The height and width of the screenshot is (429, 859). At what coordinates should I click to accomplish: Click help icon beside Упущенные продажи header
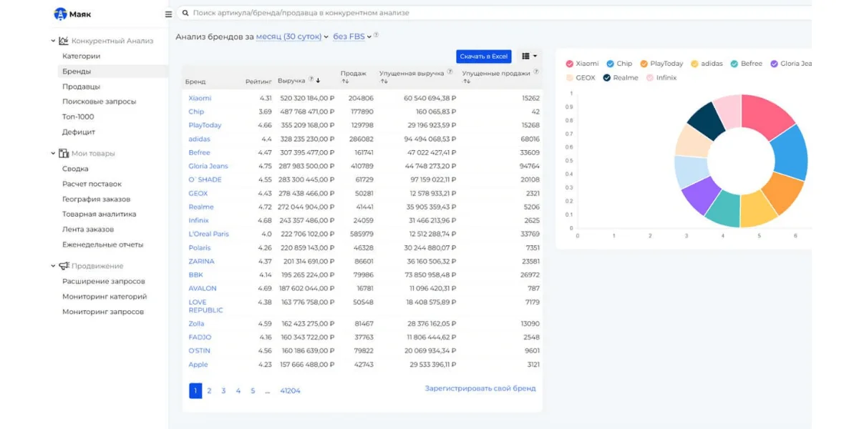(536, 71)
